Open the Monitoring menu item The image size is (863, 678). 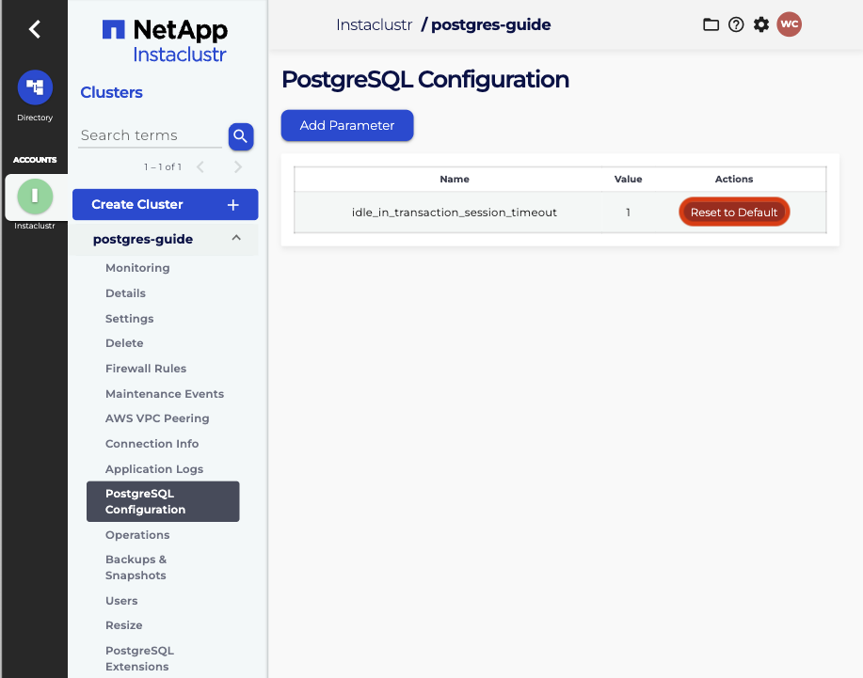[137, 268]
